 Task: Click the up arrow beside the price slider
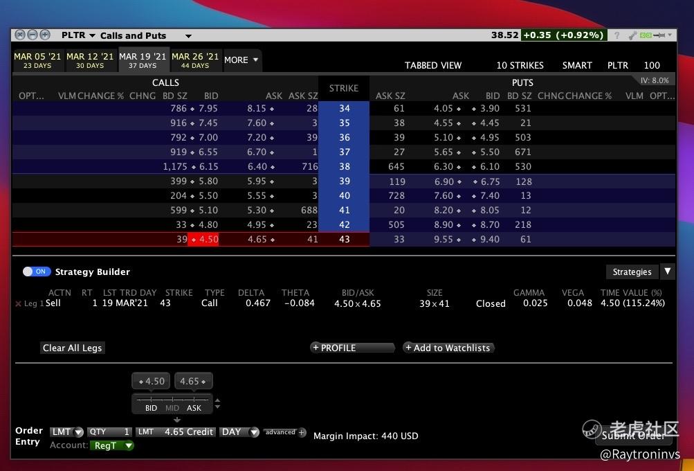(x=217, y=400)
